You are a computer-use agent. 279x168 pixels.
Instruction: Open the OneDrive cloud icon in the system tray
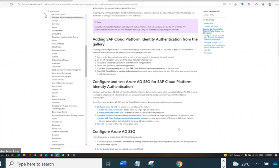pyautogui.click(x=275, y=164)
